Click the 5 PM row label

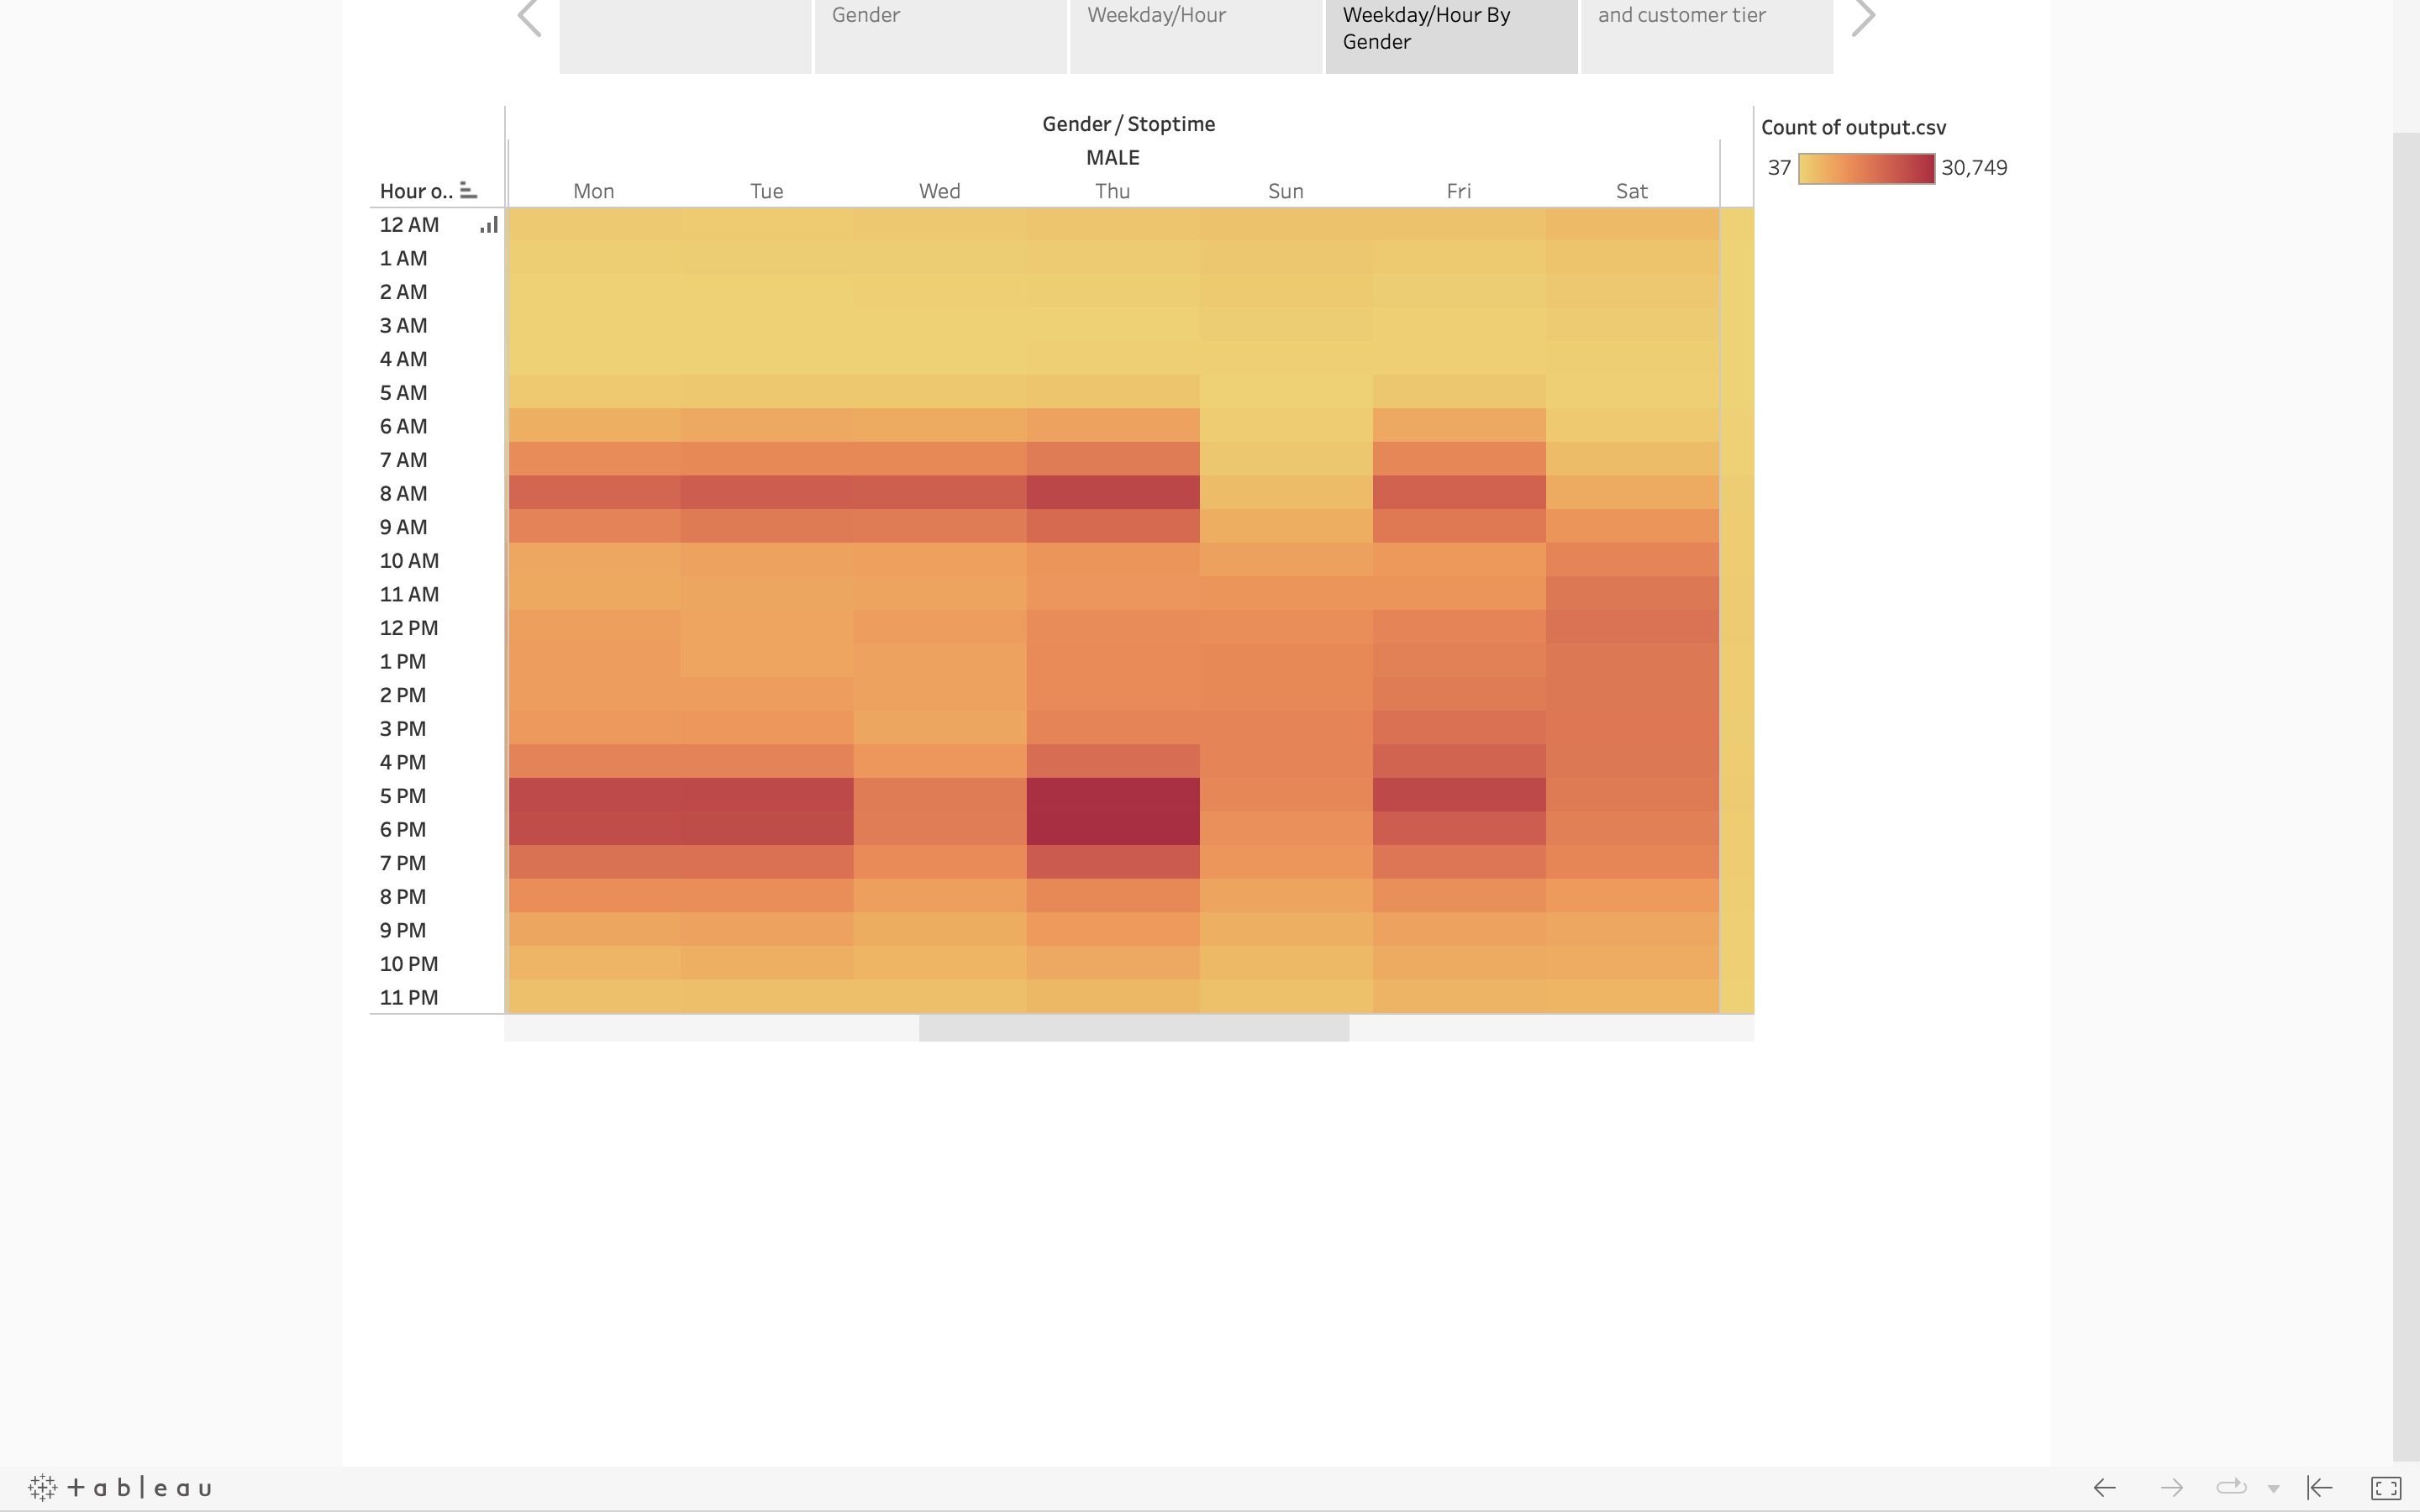tap(403, 795)
